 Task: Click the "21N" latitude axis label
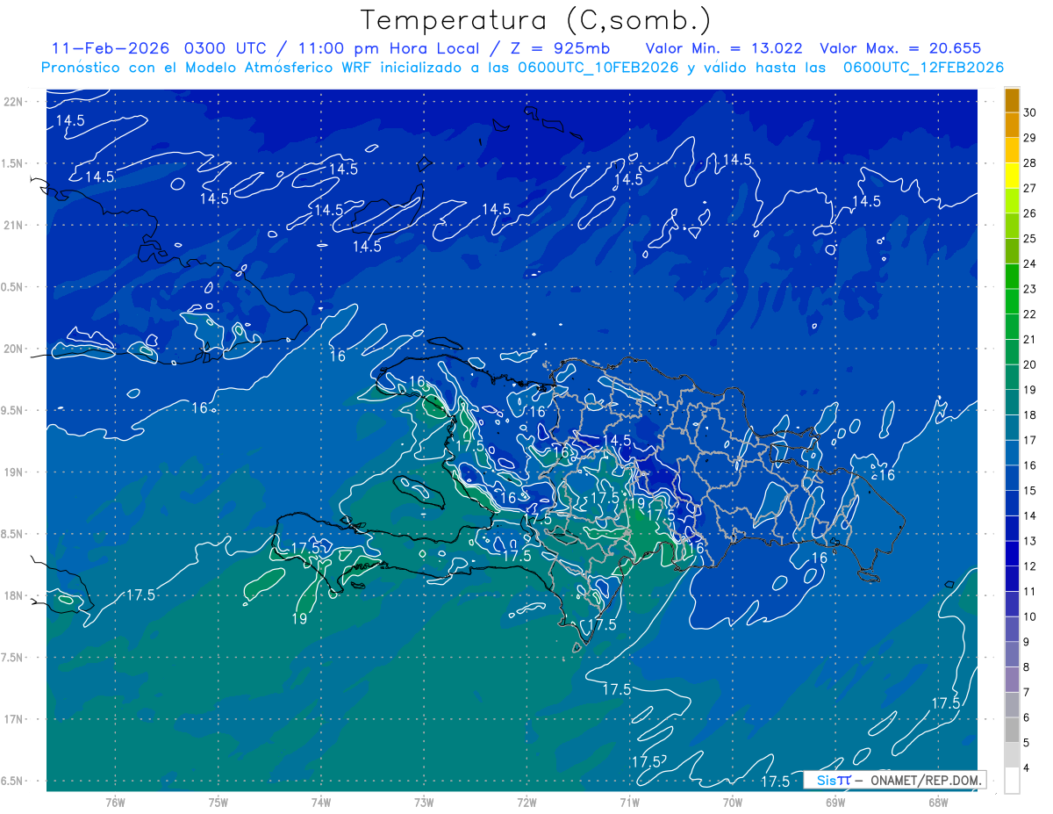coord(14,225)
